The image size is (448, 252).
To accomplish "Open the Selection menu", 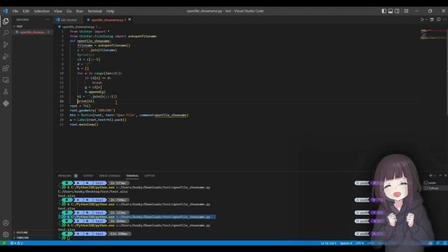I will (x=42, y=11).
